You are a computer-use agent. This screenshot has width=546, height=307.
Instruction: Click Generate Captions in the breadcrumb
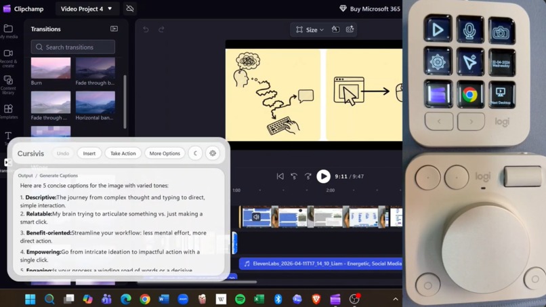pyautogui.click(x=58, y=176)
